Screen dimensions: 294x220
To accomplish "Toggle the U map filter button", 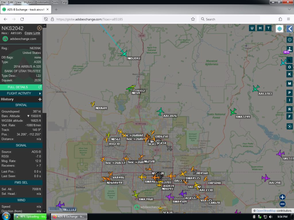I will click(252, 28).
